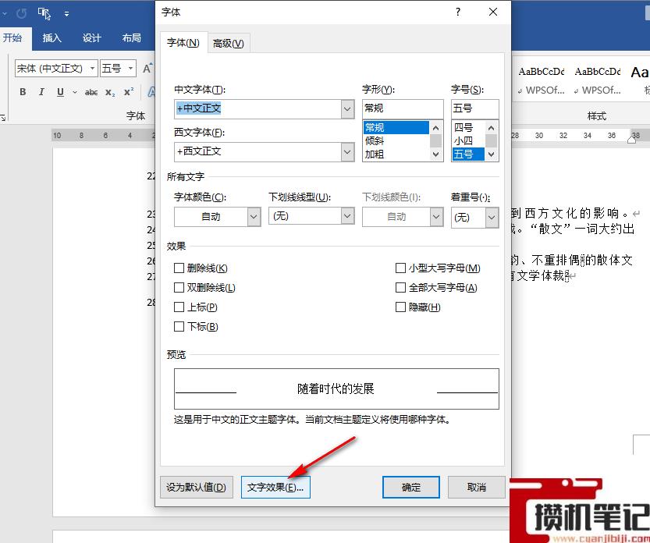Expand the 中文字体 dropdown

tap(347, 109)
